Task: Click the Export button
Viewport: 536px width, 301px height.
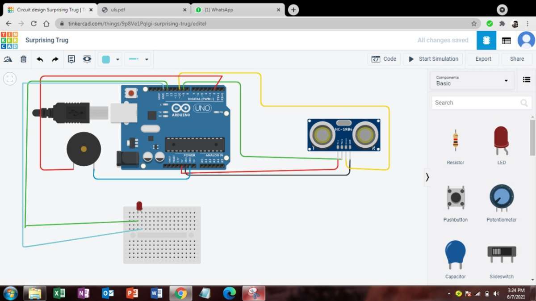Action: point(483,59)
